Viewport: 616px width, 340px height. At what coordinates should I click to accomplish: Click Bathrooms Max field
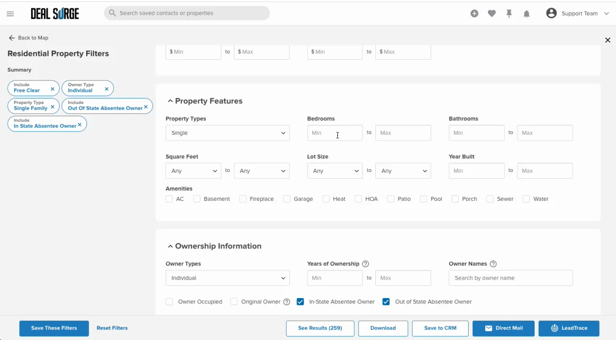pos(545,133)
